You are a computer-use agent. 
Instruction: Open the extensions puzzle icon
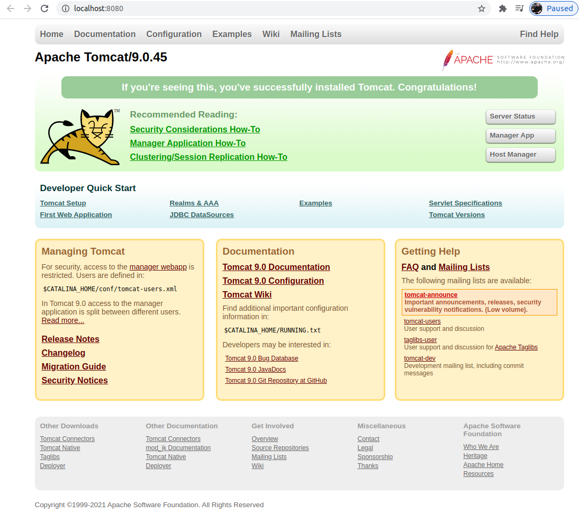coord(503,8)
